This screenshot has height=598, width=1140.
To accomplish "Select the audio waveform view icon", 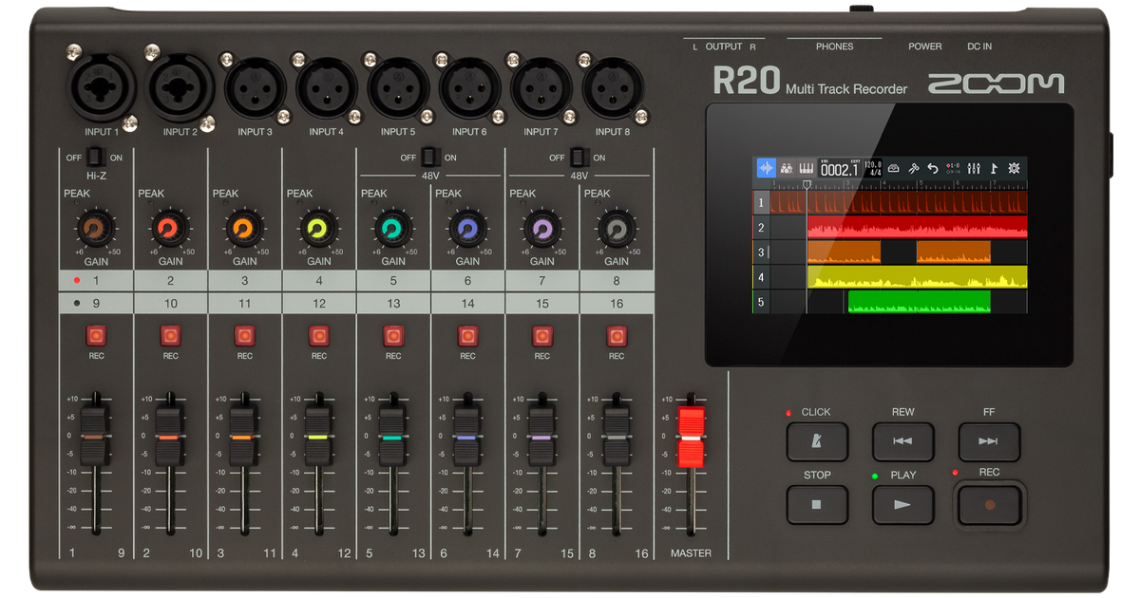I will (767, 168).
